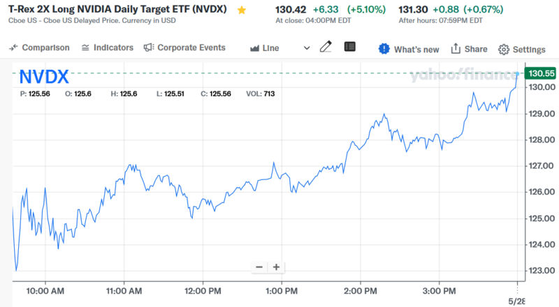
Task: Click the 2:00 PM time axis marker
Action: tap(362, 290)
